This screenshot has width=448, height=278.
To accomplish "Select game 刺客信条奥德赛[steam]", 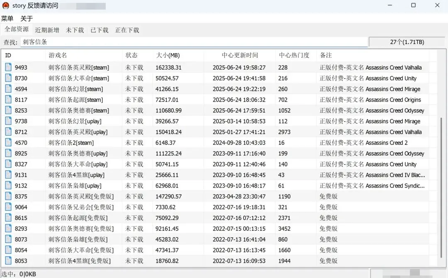I will (x=78, y=110).
